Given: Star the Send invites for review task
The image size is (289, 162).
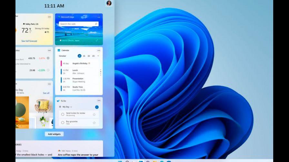Looking at the screenshot, I should coord(94,114).
